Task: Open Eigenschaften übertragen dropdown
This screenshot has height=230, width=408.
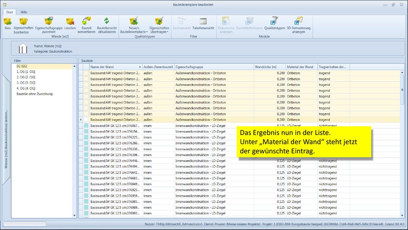Action: coord(159,25)
